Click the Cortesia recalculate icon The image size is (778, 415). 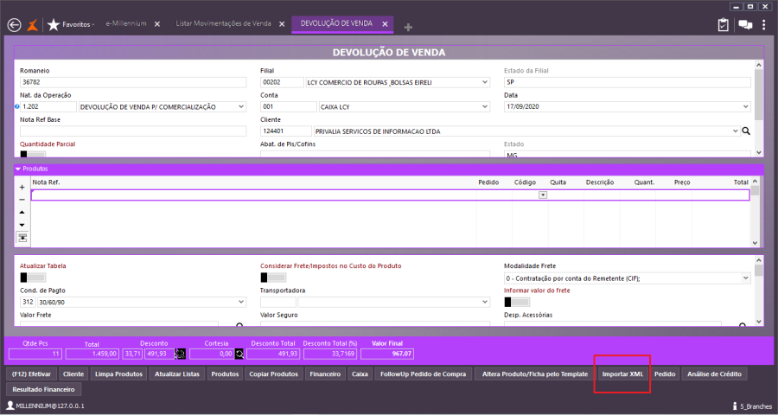point(239,354)
